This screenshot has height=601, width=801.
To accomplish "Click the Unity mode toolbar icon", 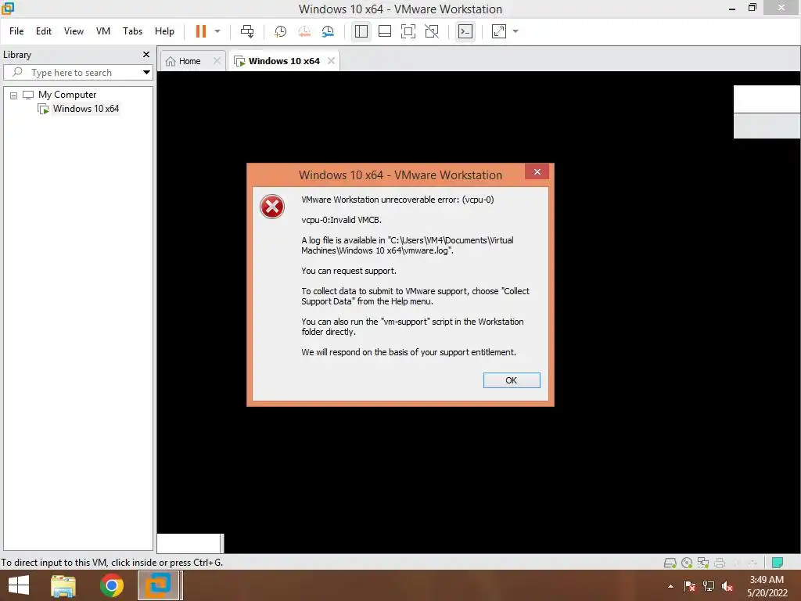I will click(x=432, y=31).
